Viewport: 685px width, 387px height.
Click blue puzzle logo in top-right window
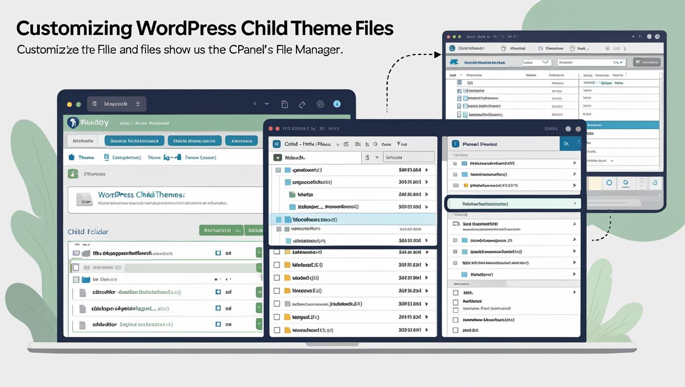click(454, 62)
